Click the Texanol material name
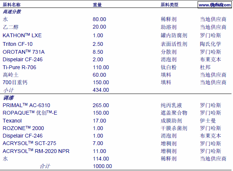This screenshot has width=233, height=171. pyautogui.click(x=12, y=121)
